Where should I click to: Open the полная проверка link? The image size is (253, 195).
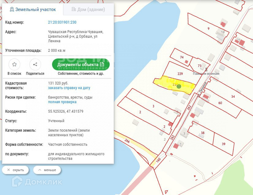pos(62,102)
